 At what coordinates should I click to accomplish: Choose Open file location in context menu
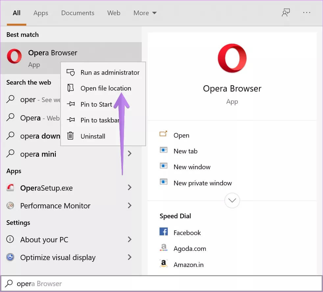103,88
